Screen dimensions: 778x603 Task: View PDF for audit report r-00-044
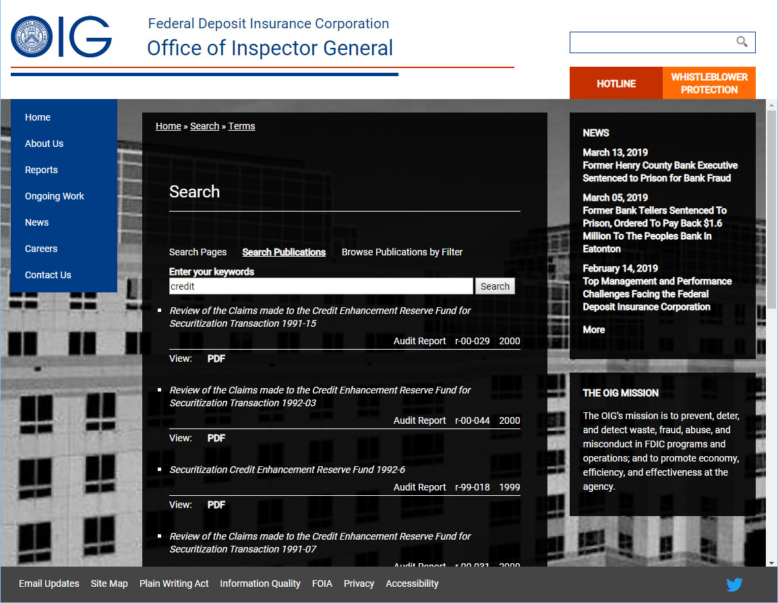coord(216,439)
